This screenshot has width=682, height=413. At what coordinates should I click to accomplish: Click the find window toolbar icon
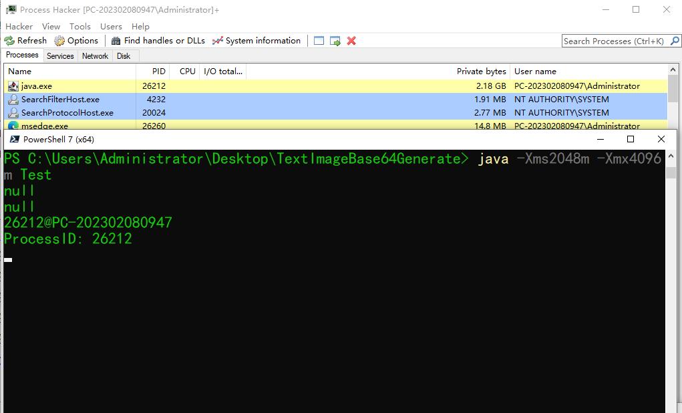point(319,41)
